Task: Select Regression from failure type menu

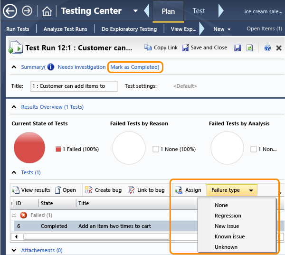Action: 228,216
